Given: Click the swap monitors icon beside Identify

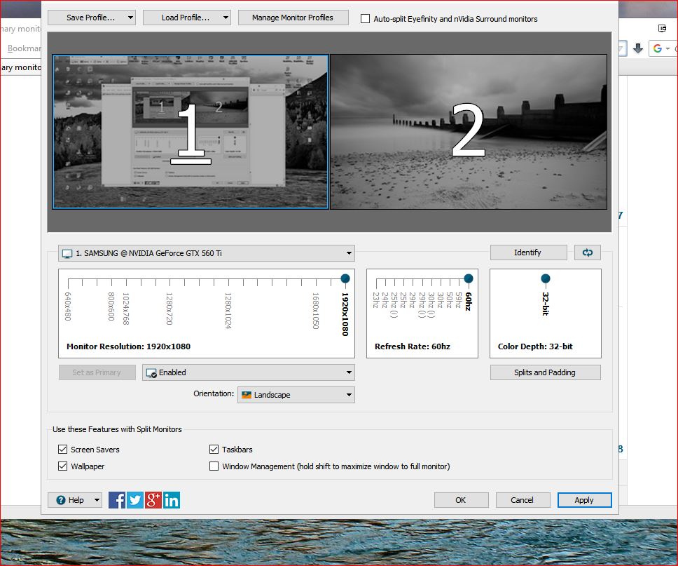Looking at the screenshot, I should pyautogui.click(x=587, y=252).
